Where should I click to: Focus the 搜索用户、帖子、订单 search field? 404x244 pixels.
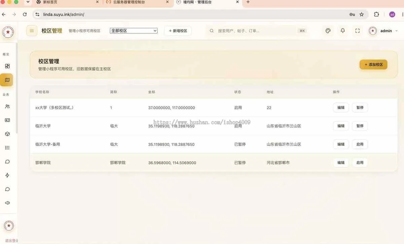[258, 31]
